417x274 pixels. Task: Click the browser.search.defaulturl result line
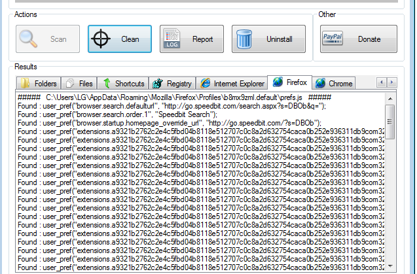[172, 106]
